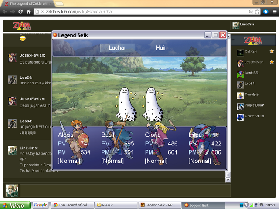Click JosexFavian's name on "Es parecido" message
The image size is (279, 209).
click(33, 55)
